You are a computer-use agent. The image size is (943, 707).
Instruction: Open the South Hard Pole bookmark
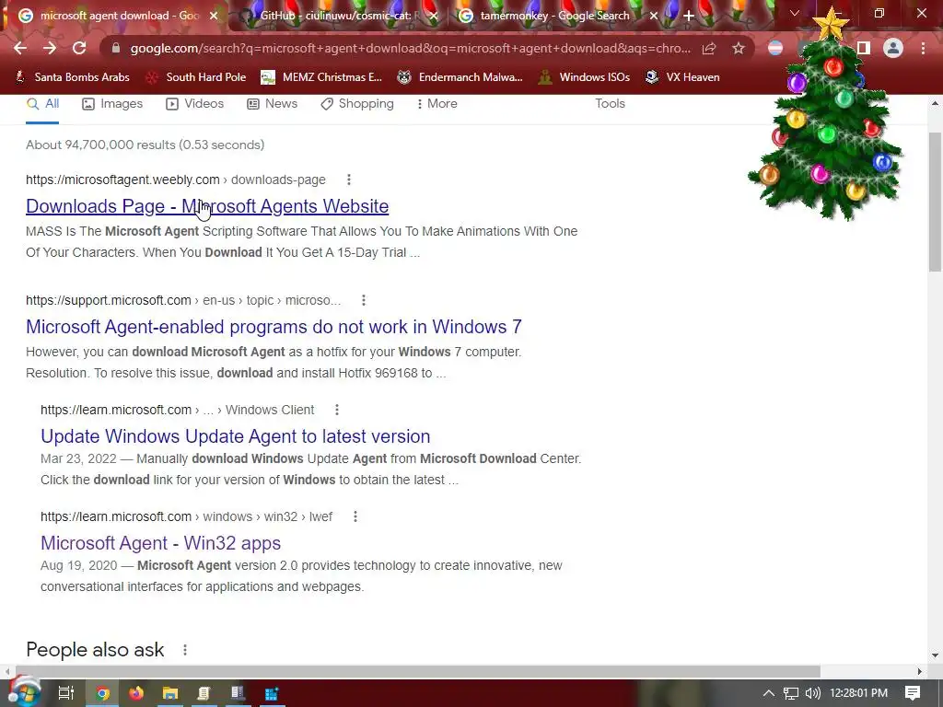[196, 77]
